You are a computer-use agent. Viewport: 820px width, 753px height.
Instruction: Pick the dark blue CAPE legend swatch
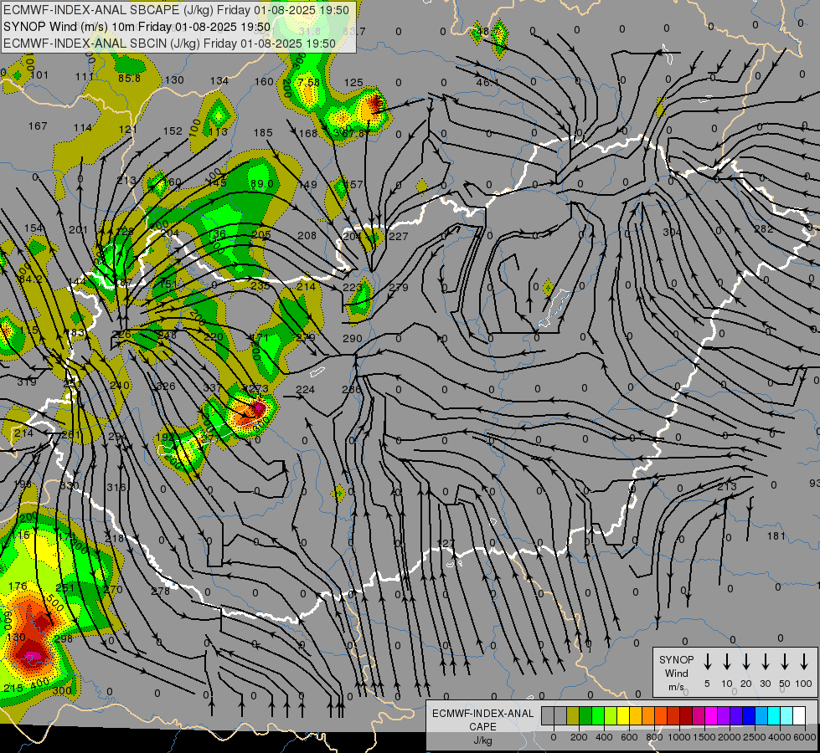click(x=749, y=716)
